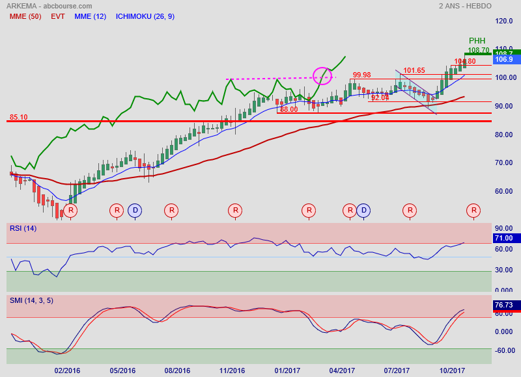Select the R marker near 08/2016
Screen dimensions: 521x377
pos(171,211)
